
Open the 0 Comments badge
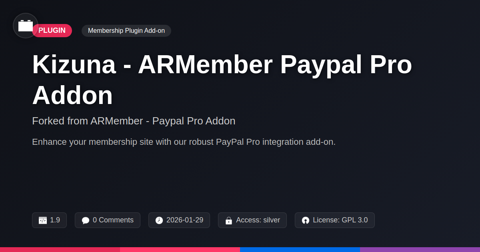click(x=108, y=220)
